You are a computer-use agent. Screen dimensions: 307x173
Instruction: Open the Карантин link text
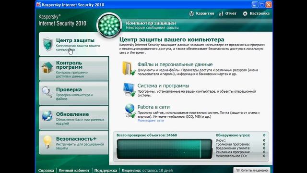click(205, 13)
